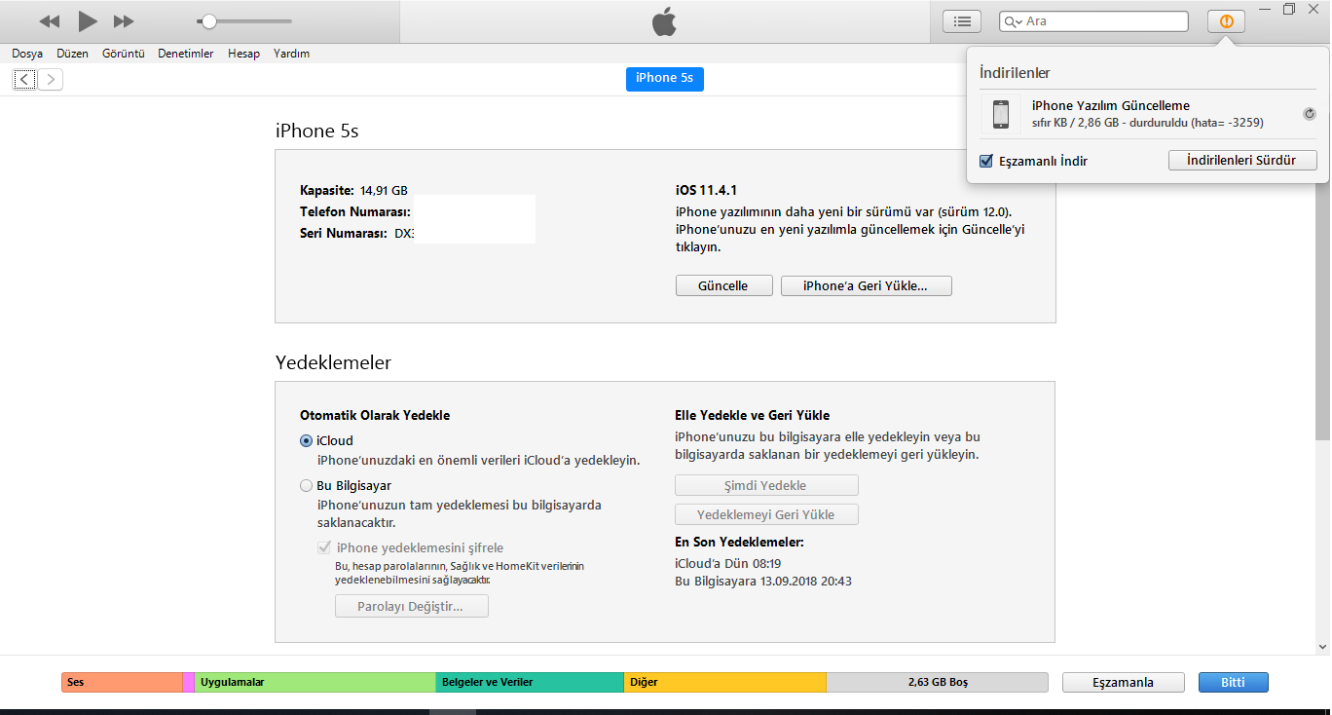Viewport: 1332px width, 715px height.
Task: Click İndirilenleri Sürdür button
Action: (x=1242, y=160)
